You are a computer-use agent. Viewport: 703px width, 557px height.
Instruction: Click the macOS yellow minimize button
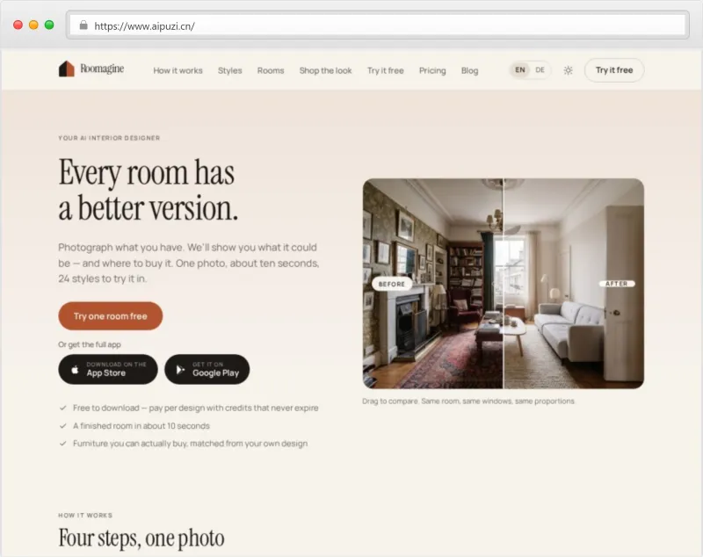(33, 25)
